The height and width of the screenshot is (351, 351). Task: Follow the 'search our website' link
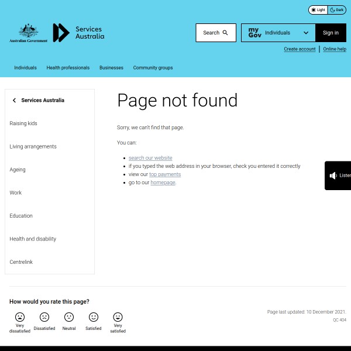point(150,158)
